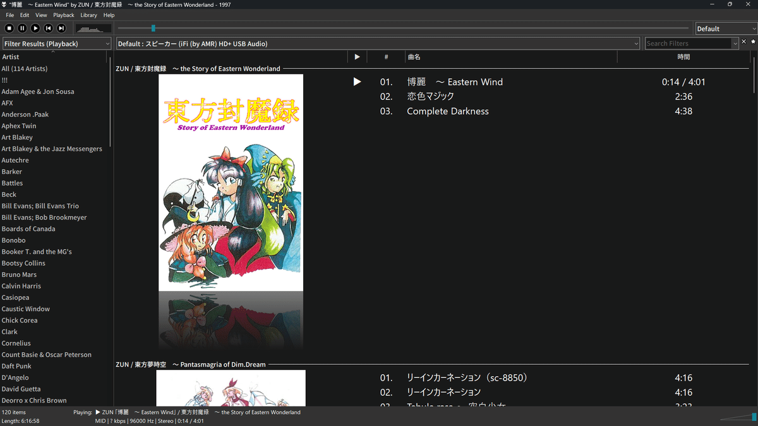
Task: Select All (114 Artists) in the filter list
Action: [25, 69]
